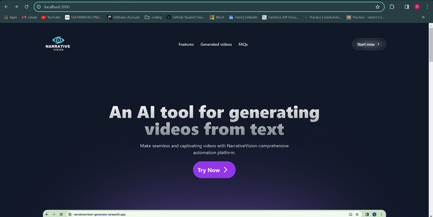
Task: Click avatar A in embedded streamlit browser
Action: (374, 214)
